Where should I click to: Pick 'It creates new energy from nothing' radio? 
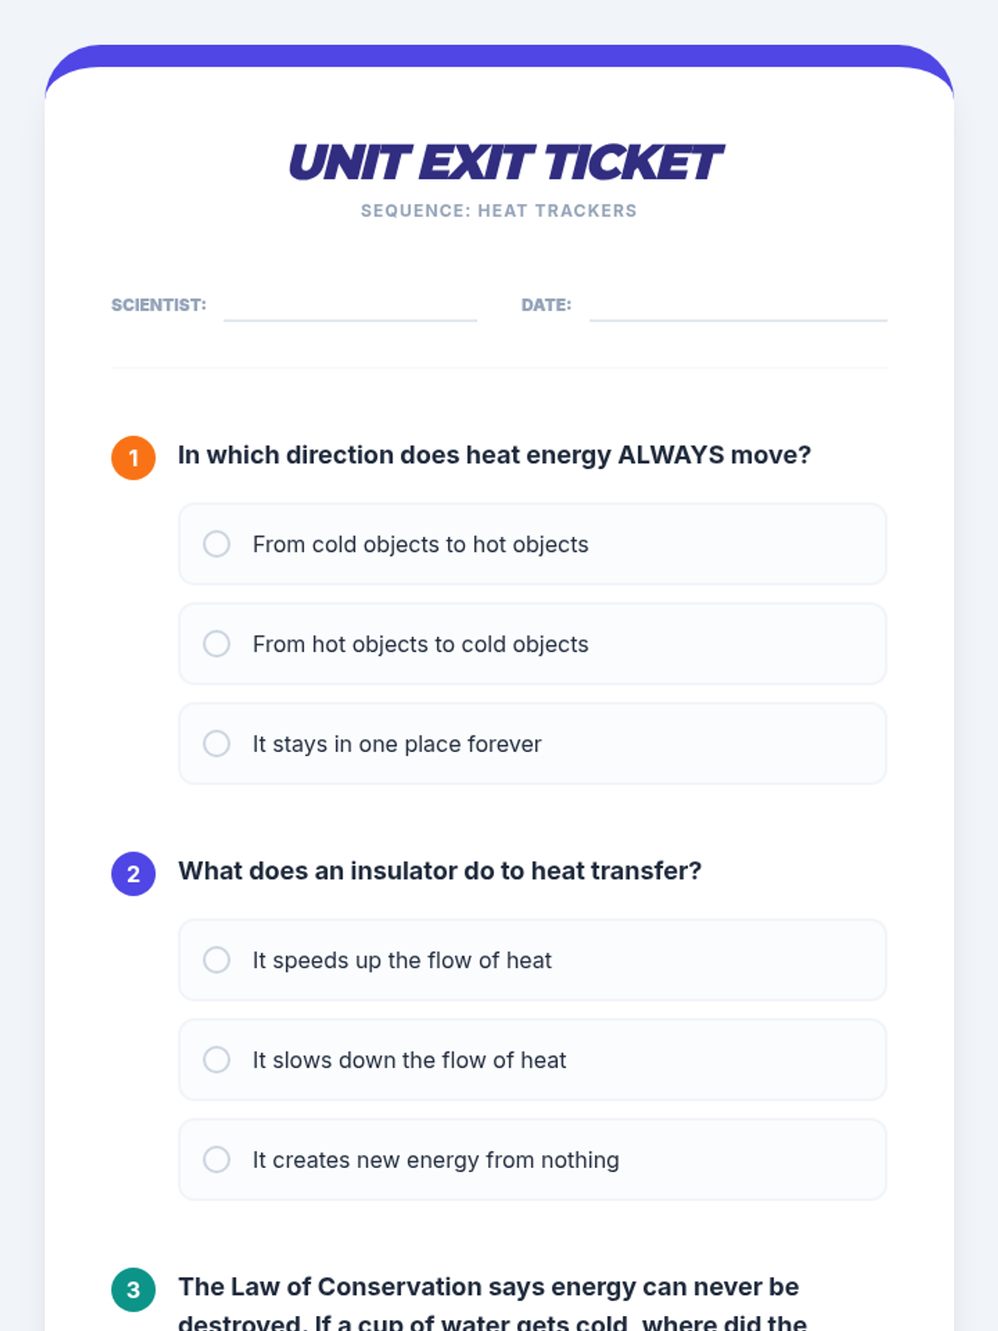pos(216,1160)
